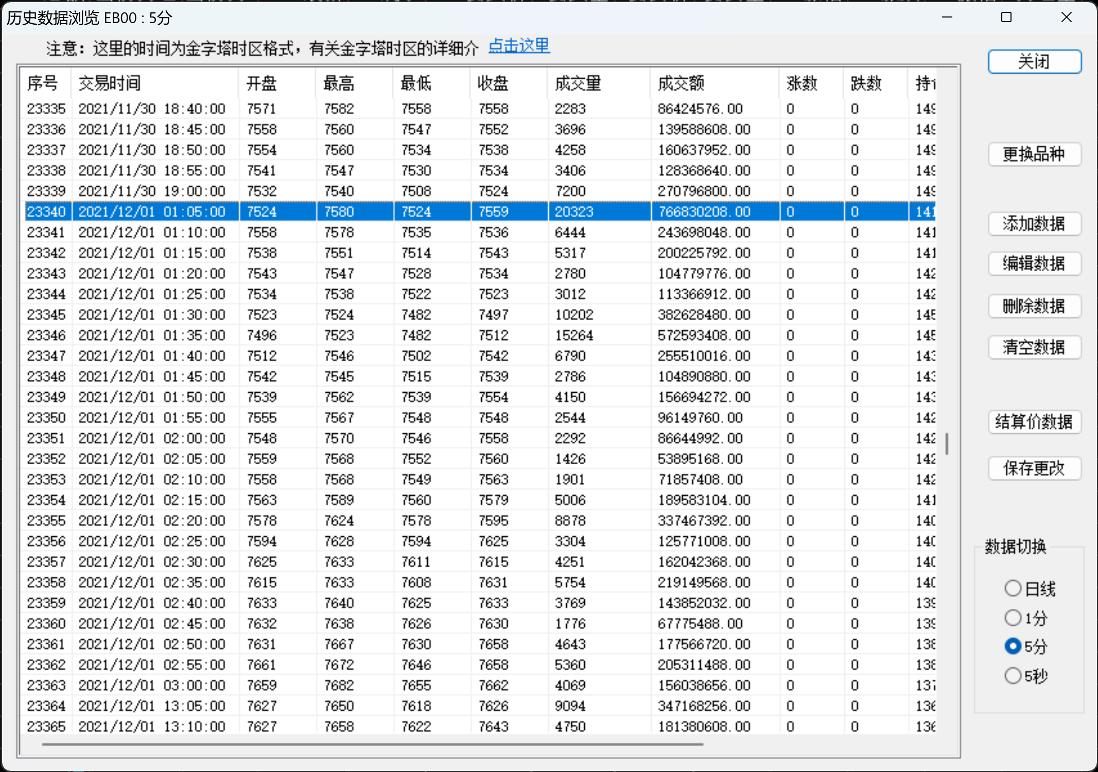Image resolution: width=1098 pixels, height=772 pixels.
Task: Select the 日线 radio button
Action: [x=1013, y=588]
